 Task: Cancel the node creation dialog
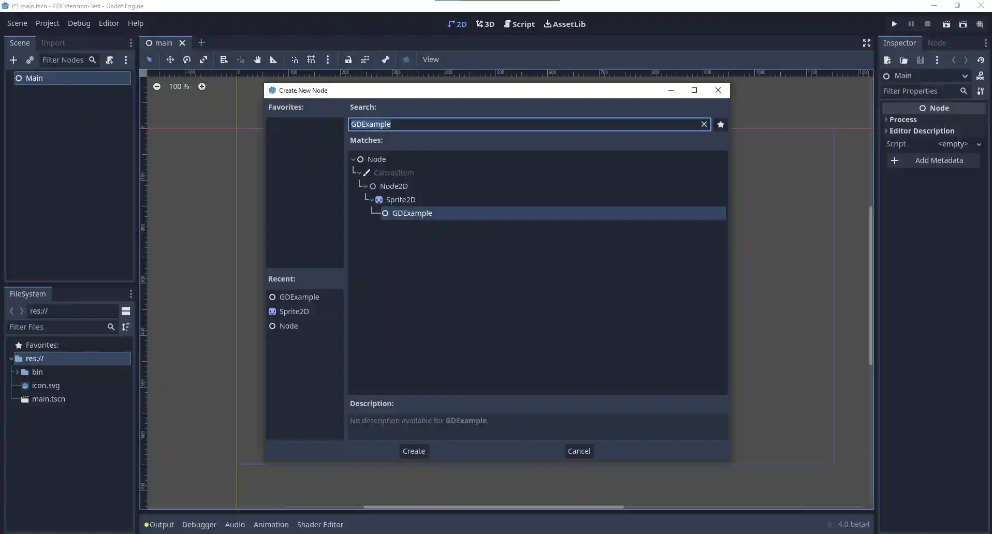click(x=579, y=451)
